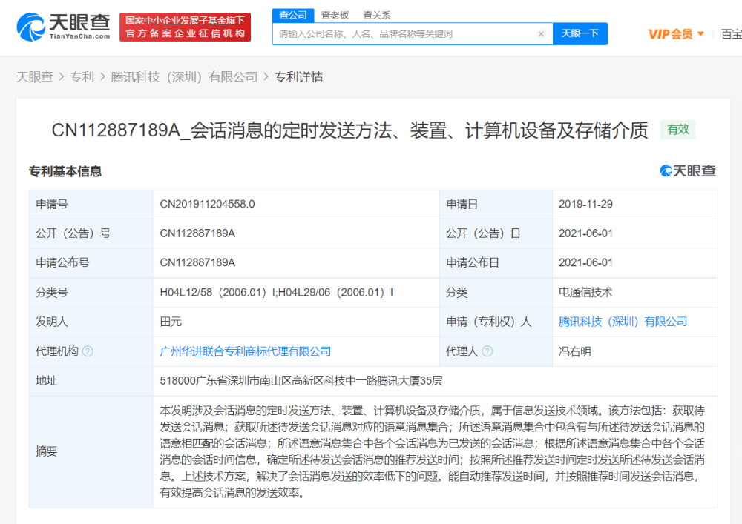
Task: Switch to the 查老板 tab
Action: point(335,15)
